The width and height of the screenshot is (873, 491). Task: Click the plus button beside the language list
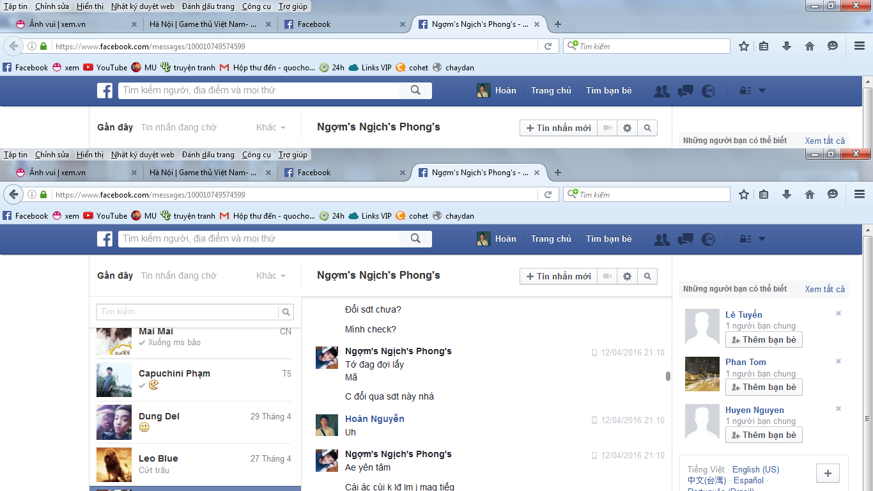828,473
